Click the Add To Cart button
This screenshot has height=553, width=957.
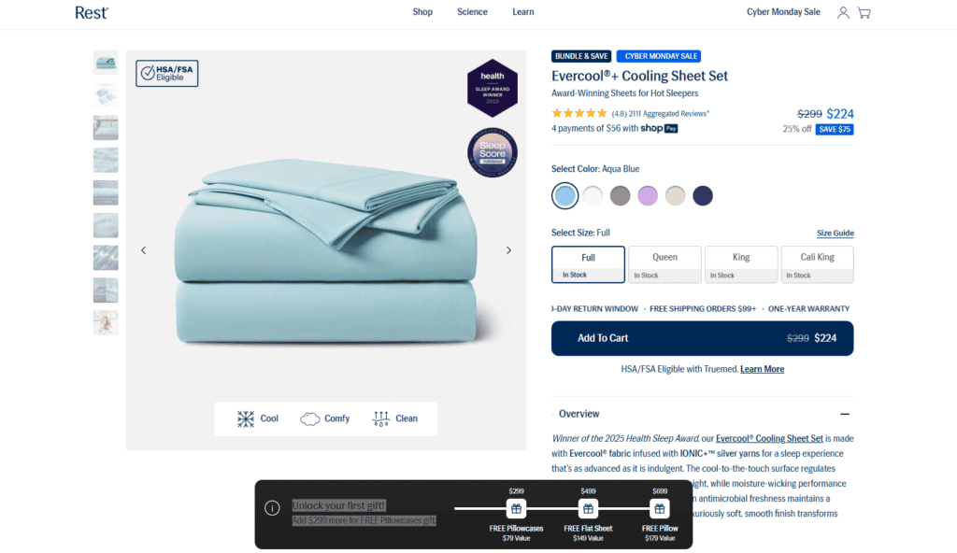click(x=703, y=338)
